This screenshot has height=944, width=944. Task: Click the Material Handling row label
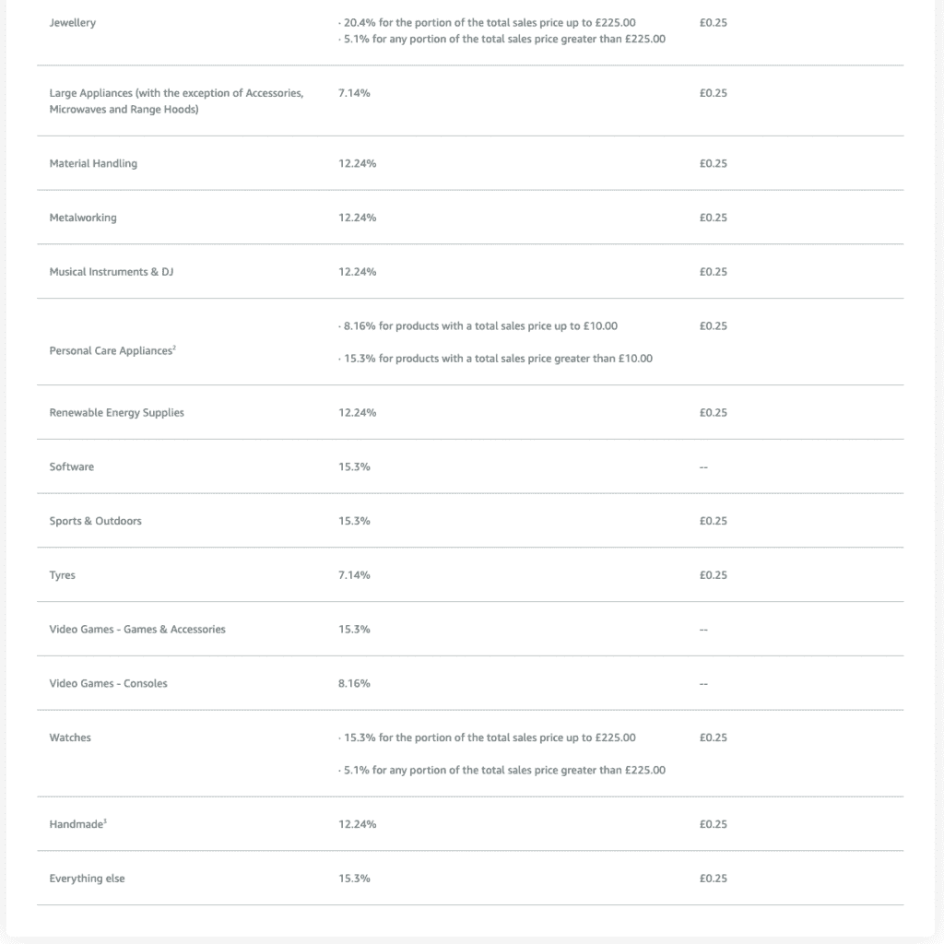point(93,163)
